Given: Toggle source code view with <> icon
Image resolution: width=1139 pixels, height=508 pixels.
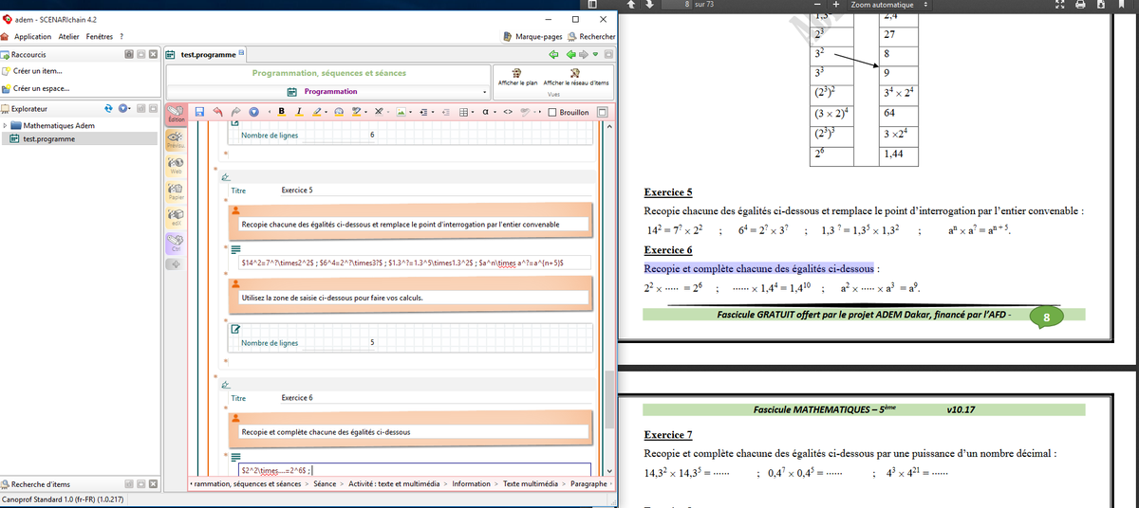Looking at the screenshot, I should (x=508, y=112).
